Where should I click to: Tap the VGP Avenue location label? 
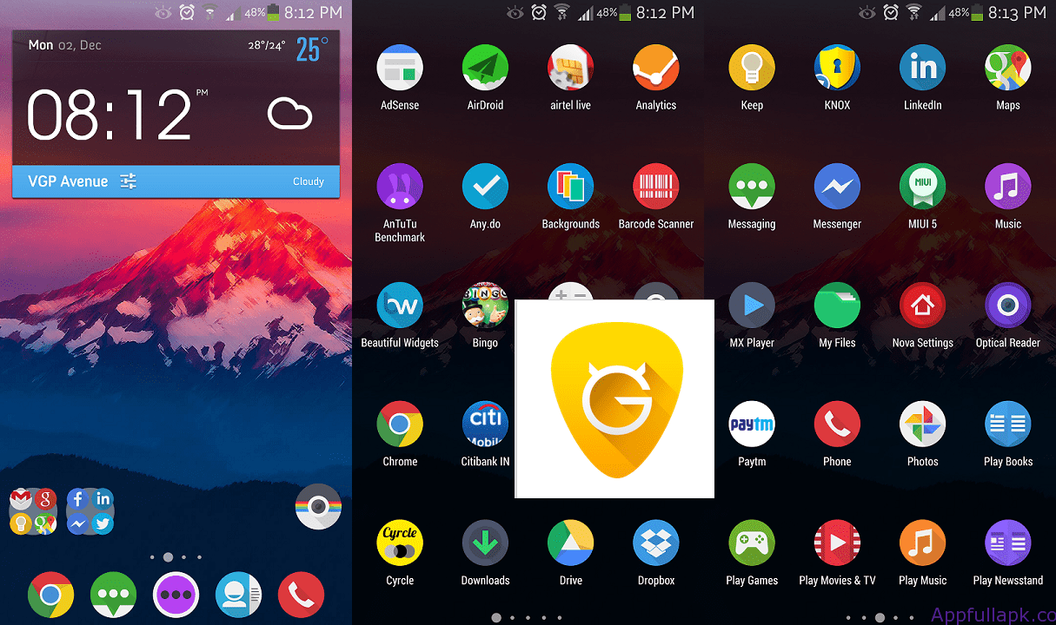click(x=67, y=181)
